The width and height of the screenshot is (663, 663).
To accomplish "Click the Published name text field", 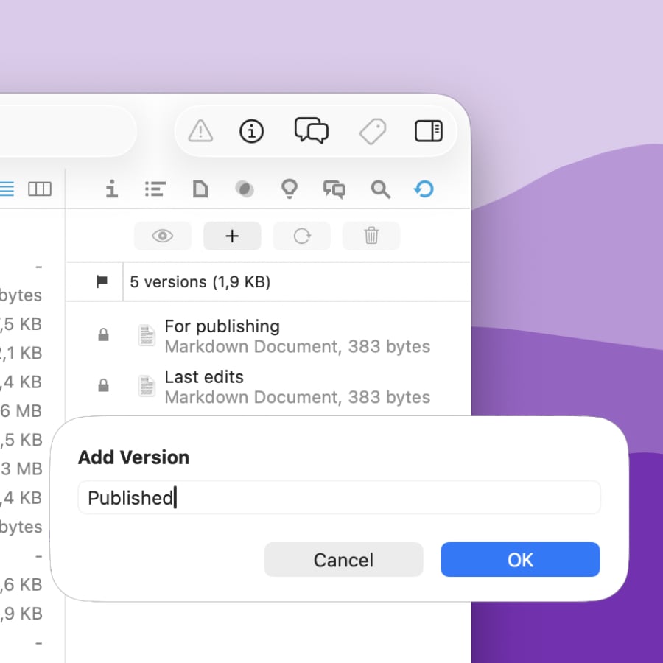I will 339,498.
